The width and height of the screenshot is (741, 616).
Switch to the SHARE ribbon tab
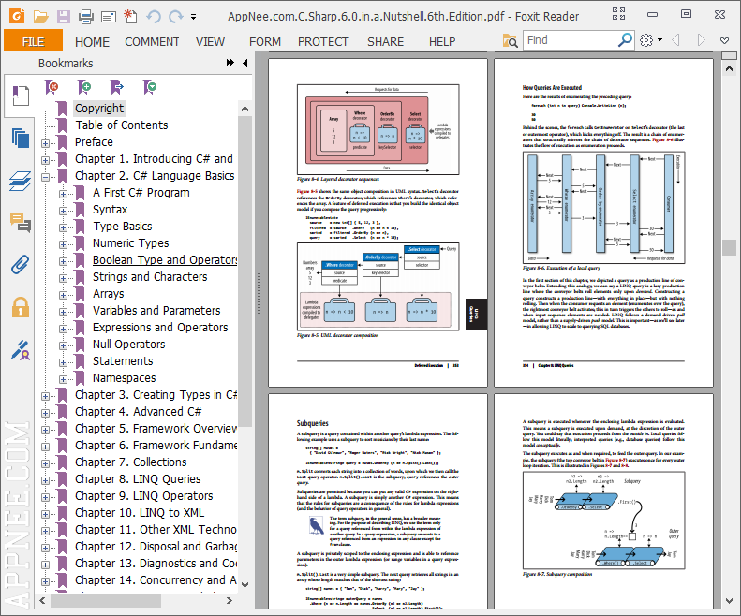click(x=386, y=42)
